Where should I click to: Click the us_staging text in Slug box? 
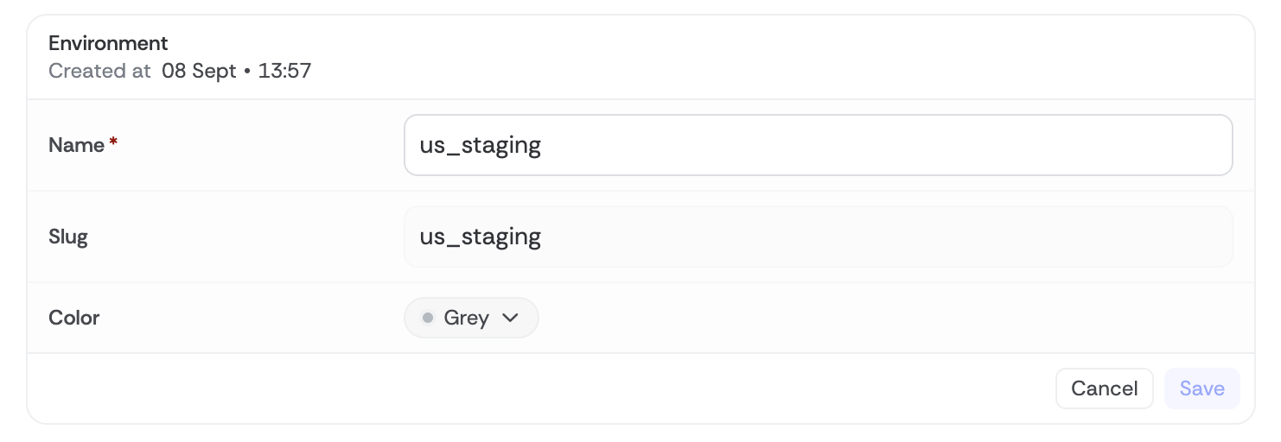[481, 237]
